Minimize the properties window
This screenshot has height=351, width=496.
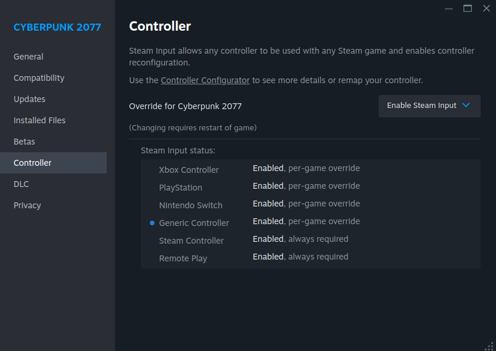(x=449, y=8)
